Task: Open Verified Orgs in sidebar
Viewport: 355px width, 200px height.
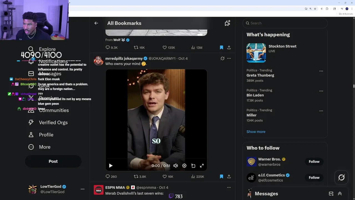Action: (x=48, y=122)
